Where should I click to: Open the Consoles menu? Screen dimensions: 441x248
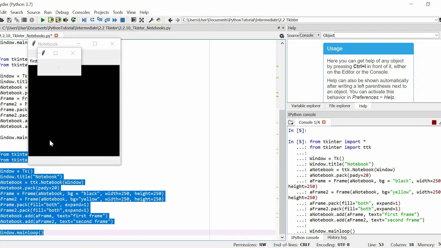(81, 12)
